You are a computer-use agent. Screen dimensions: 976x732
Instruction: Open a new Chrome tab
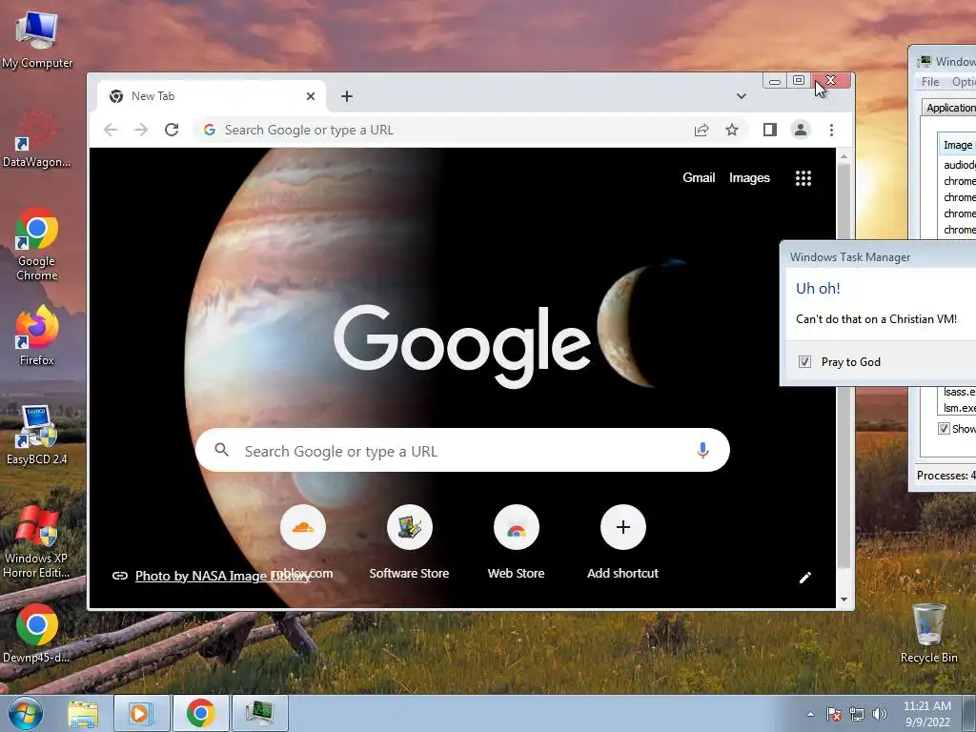tap(347, 96)
